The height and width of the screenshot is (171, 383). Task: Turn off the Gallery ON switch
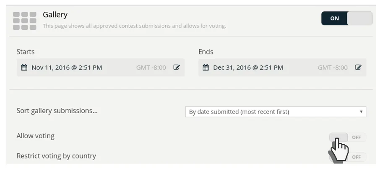[347, 18]
